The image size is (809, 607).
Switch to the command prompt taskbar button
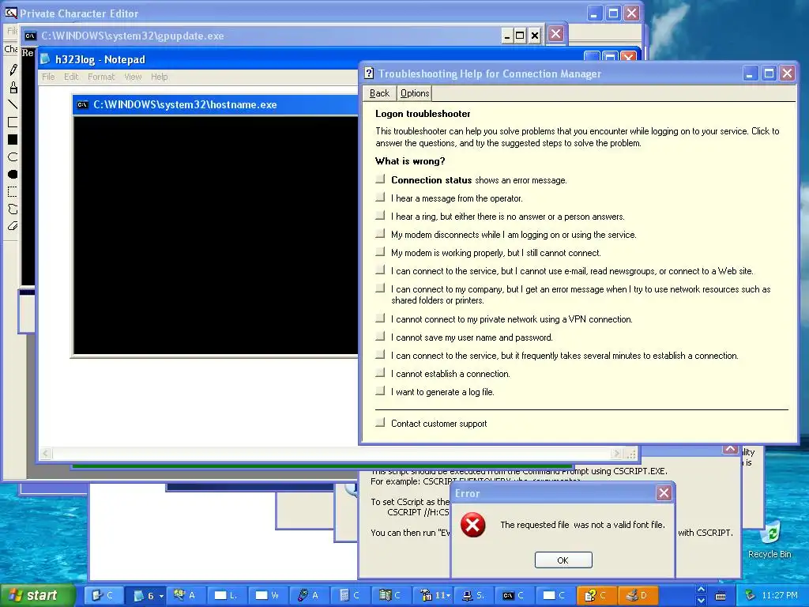point(514,596)
